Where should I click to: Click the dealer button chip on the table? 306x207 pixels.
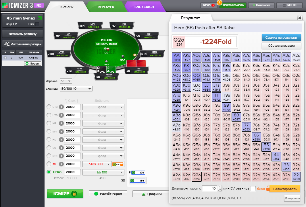(135, 55)
